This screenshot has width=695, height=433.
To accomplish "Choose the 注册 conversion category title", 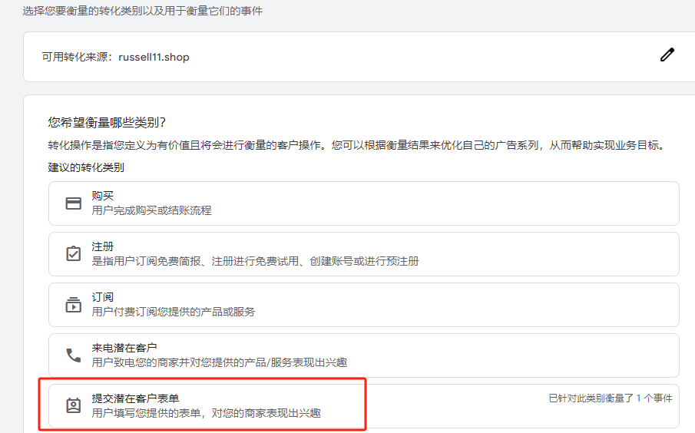I will click(x=102, y=247).
